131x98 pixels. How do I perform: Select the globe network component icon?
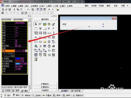[36, 46]
